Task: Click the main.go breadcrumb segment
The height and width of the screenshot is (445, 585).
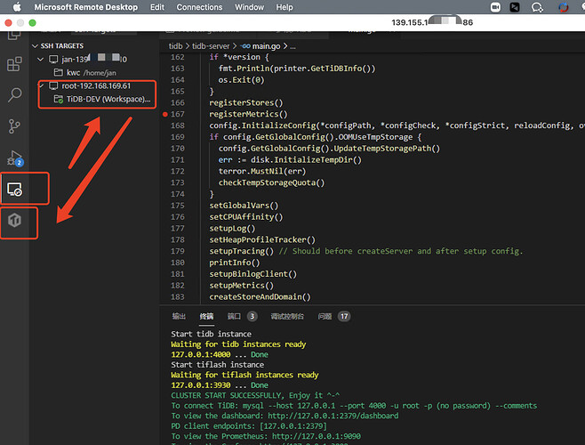Action: coord(266,46)
